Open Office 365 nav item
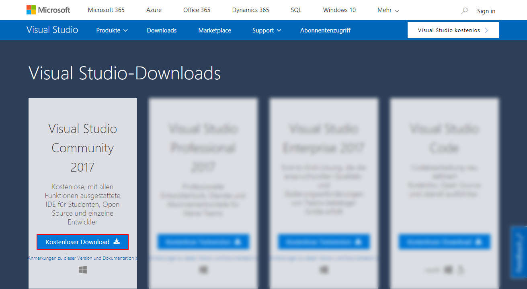The image size is (527, 289). pos(197,10)
